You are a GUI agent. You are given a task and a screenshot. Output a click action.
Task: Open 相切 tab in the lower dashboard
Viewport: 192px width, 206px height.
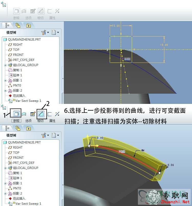pyautogui.click(x=41, y=120)
